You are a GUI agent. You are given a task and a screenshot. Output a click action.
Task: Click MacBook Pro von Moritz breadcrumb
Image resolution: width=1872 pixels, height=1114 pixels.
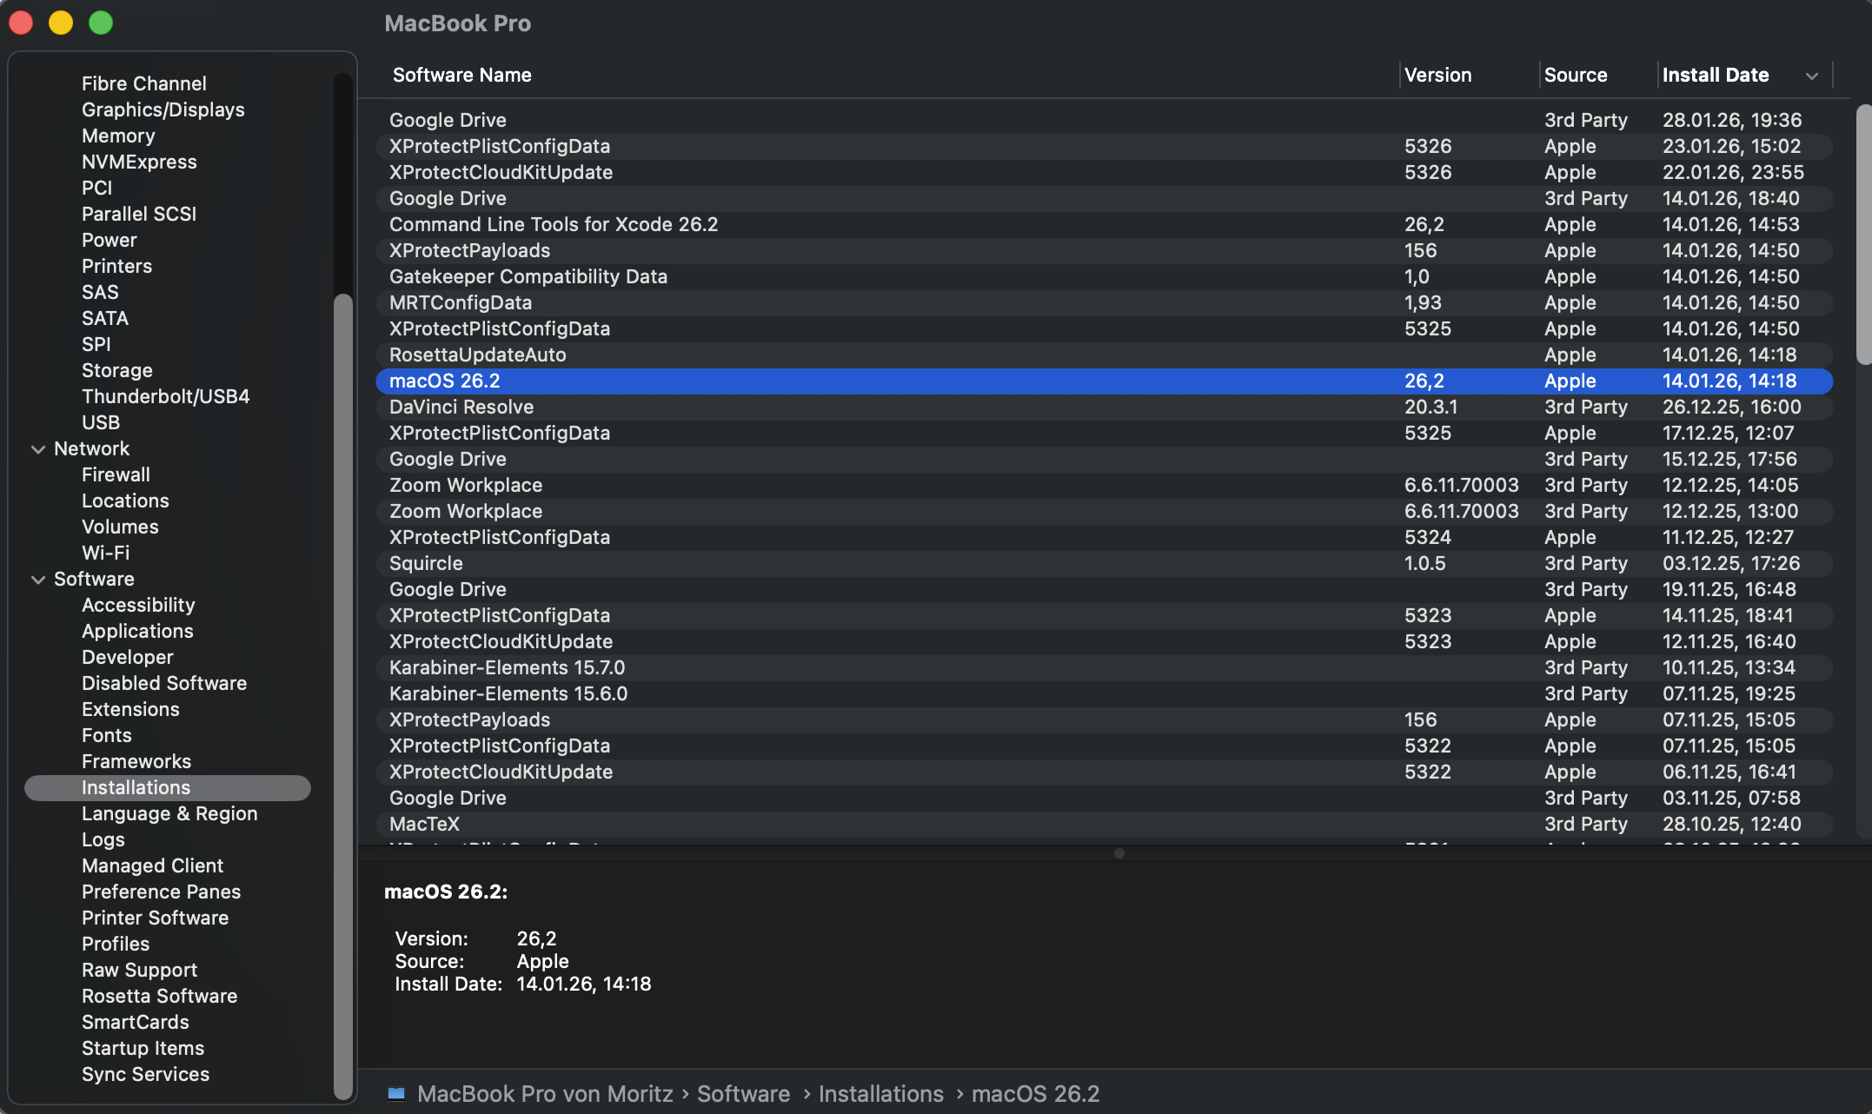click(x=545, y=1093)
